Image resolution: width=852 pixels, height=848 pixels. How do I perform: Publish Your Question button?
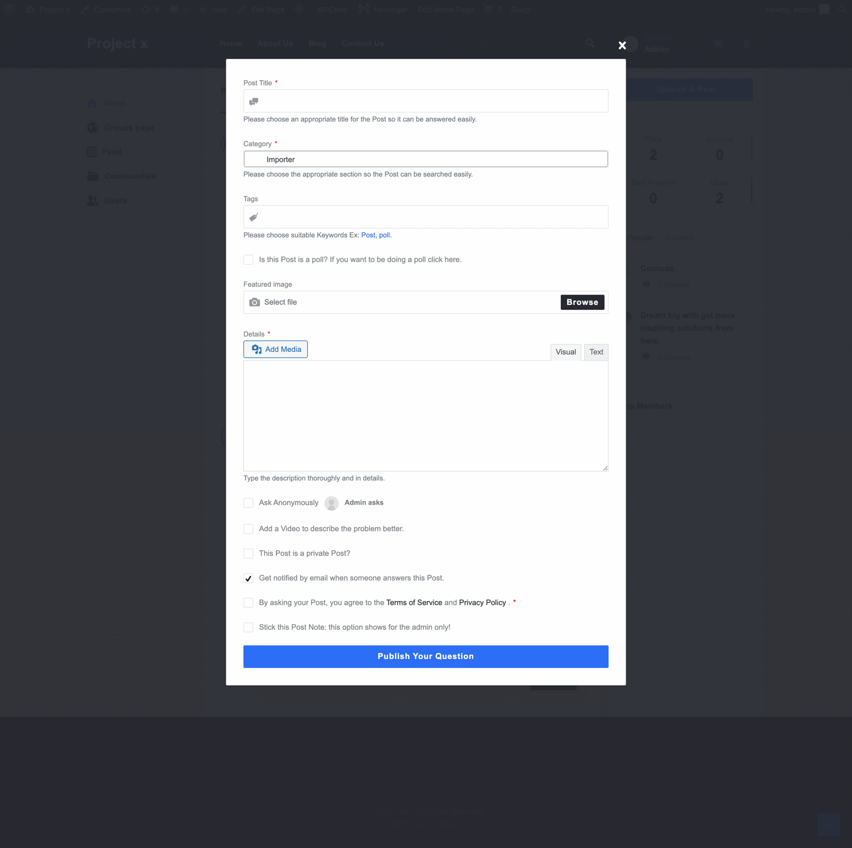coord(425,656)
